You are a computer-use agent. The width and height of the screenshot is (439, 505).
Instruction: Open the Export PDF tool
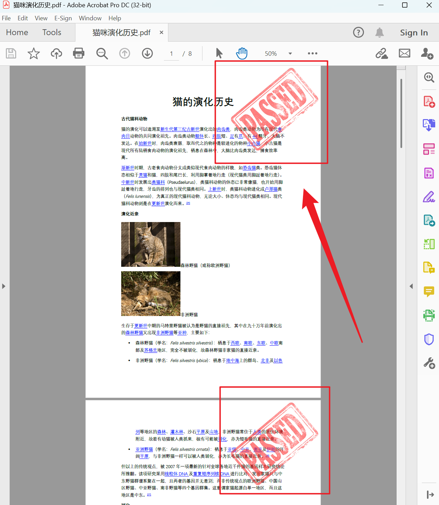tap(429, 125)
